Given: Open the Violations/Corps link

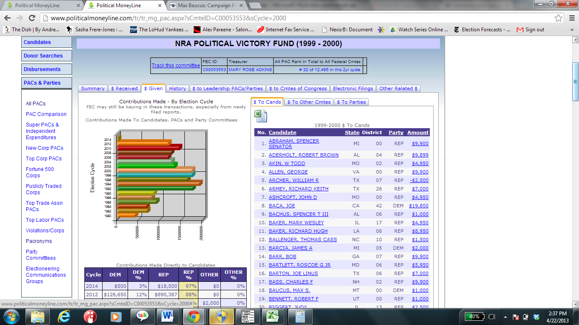Looking at the screenshot, I should (45, 231).
